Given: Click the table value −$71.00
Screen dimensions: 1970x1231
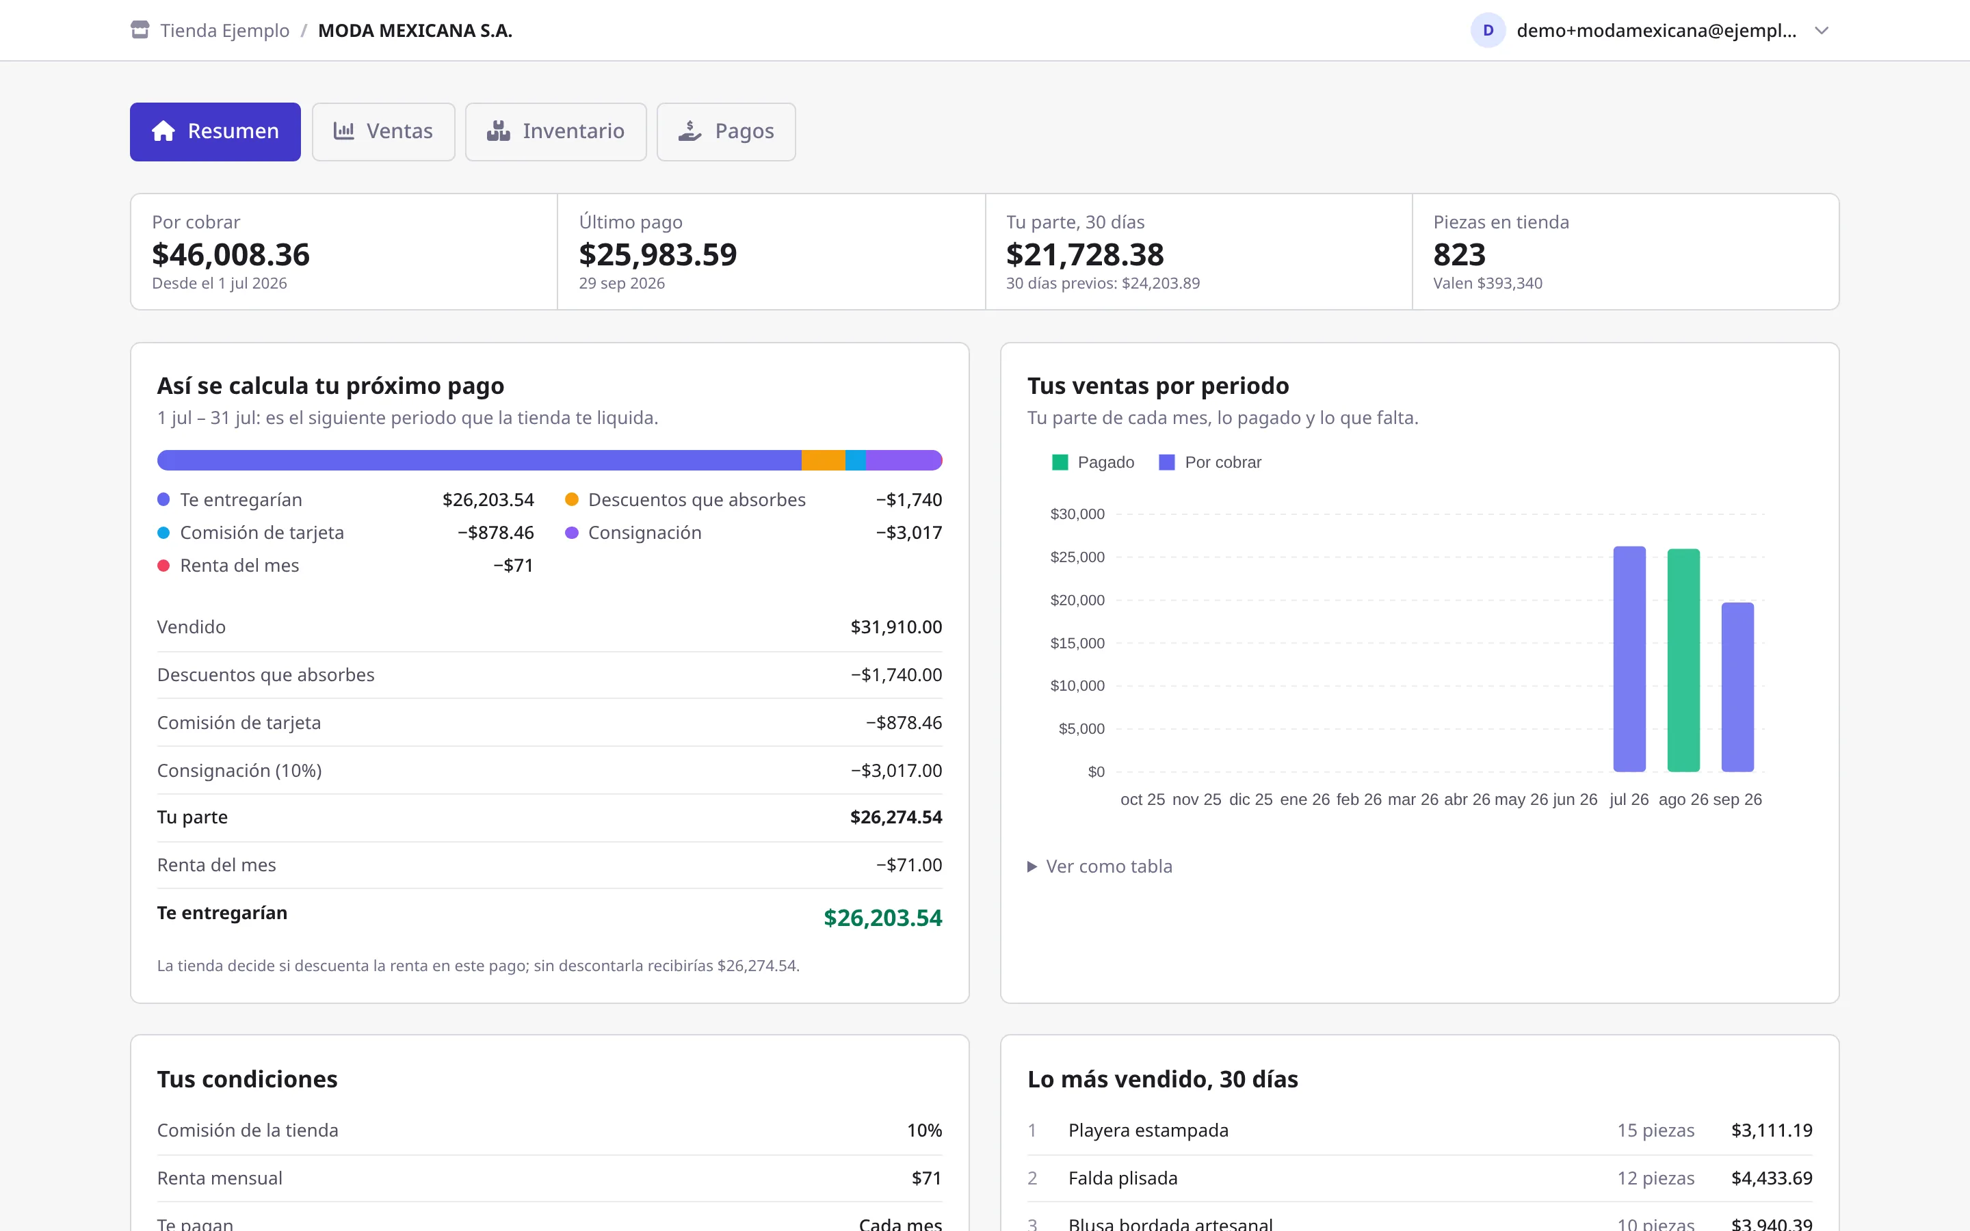Looking at the screenshot, I should coord(908,864).
